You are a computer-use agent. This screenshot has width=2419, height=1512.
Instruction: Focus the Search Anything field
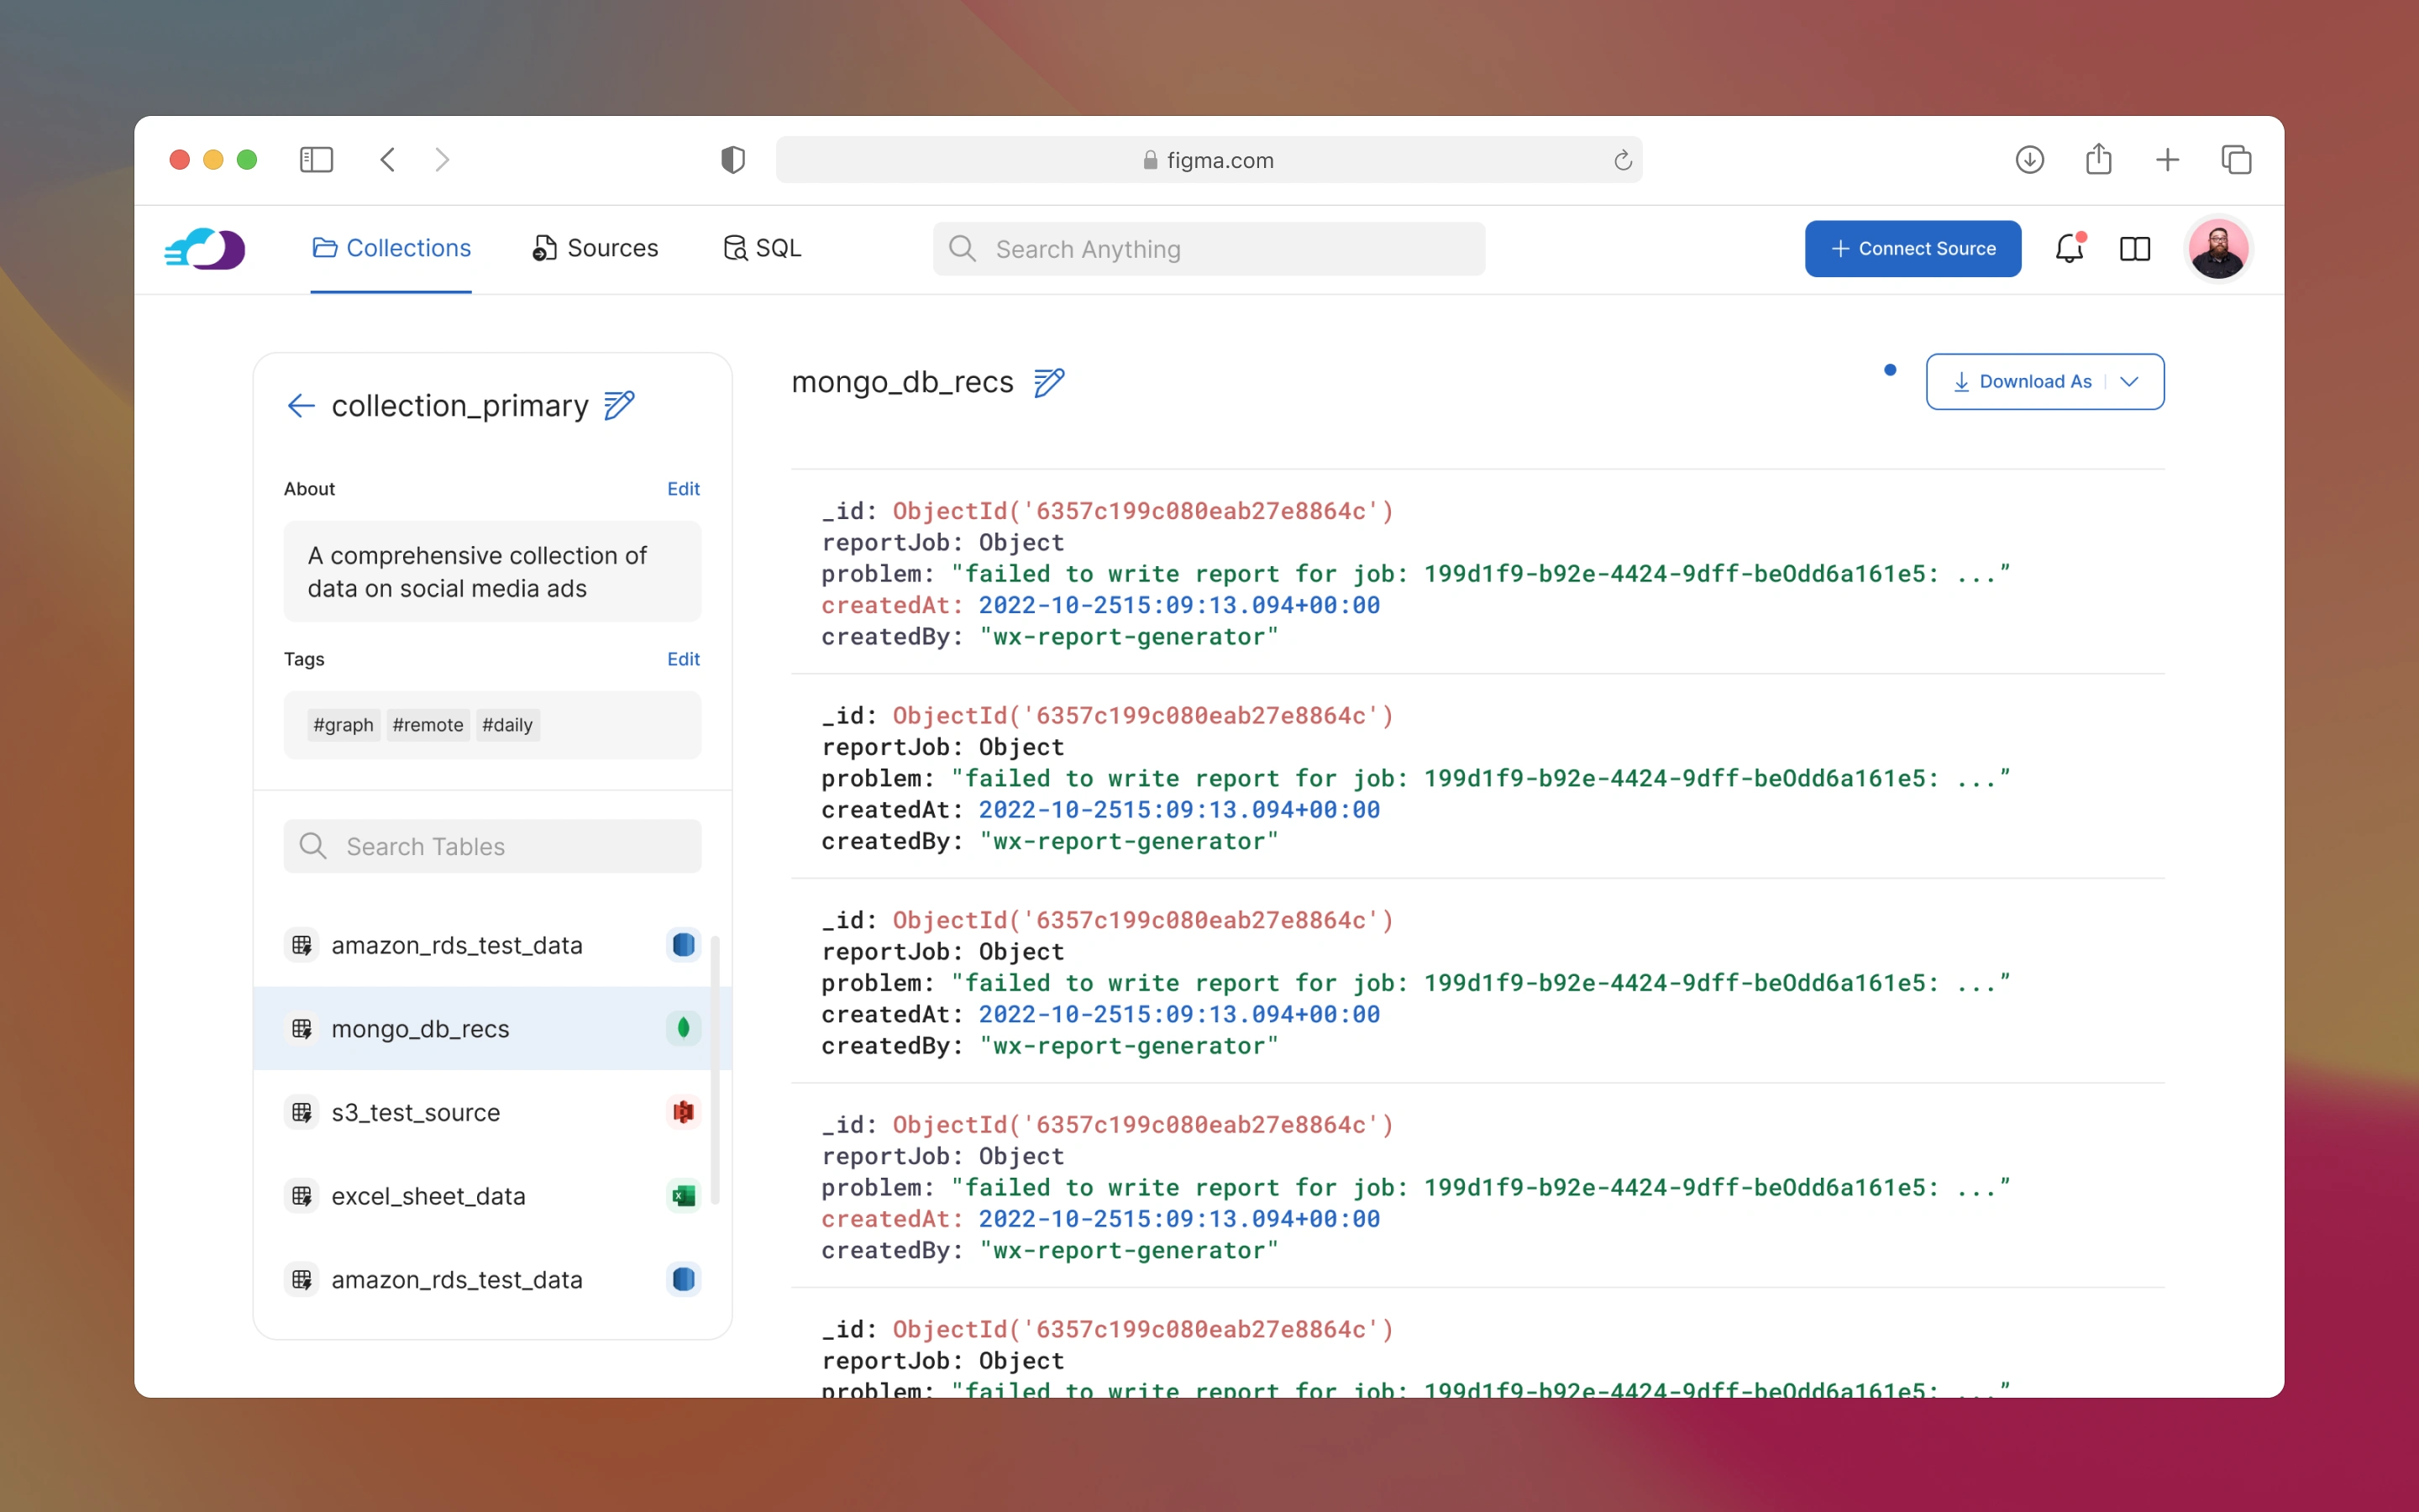[x=1209, y=249]
